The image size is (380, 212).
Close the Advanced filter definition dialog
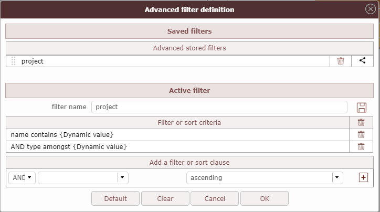370,9
